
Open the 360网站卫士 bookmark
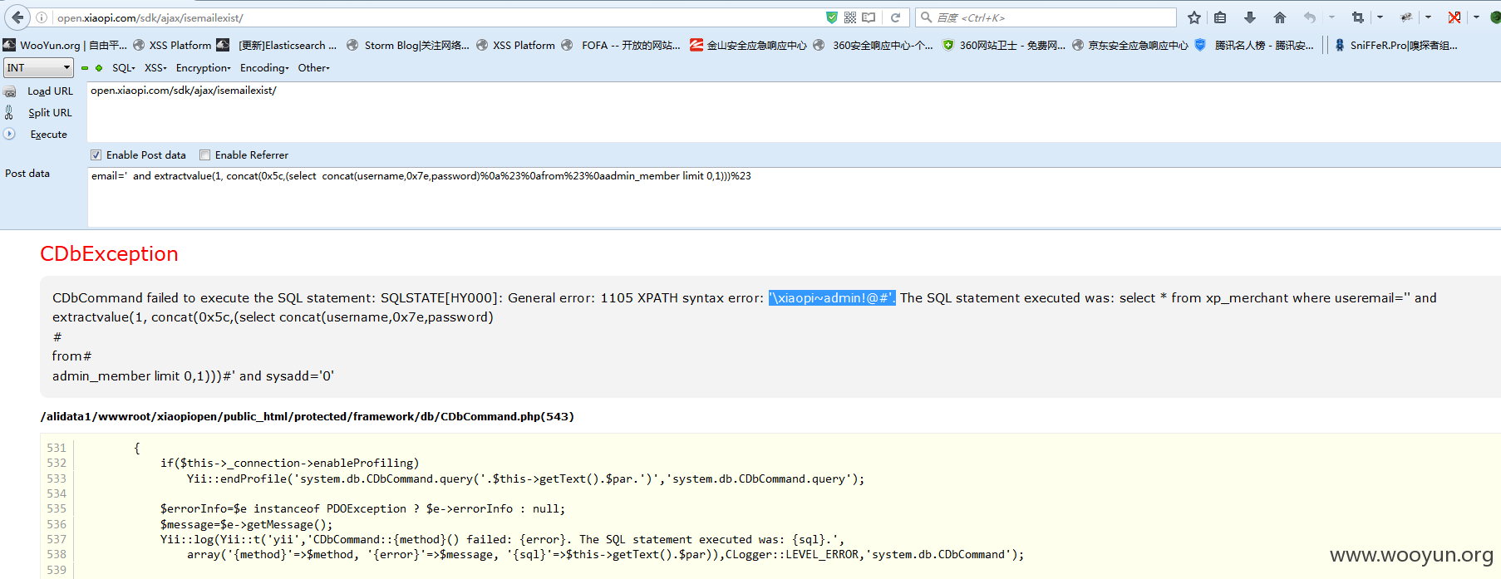1004,45
